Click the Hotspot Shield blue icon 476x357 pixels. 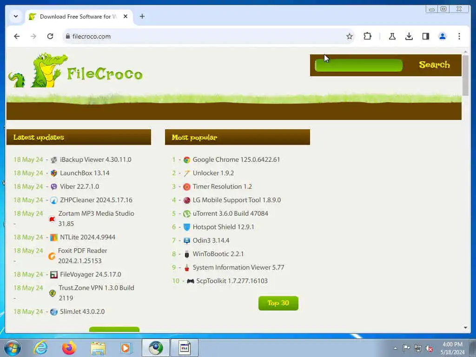coord(187,227)
